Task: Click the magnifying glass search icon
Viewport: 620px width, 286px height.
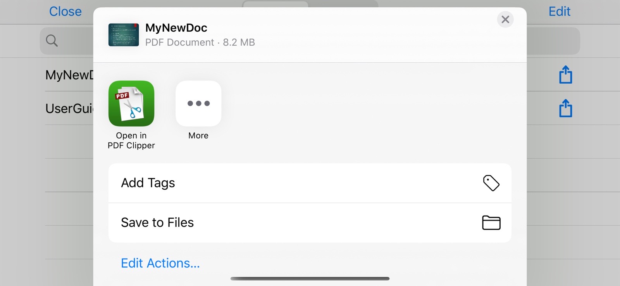Action: point(52,41)
